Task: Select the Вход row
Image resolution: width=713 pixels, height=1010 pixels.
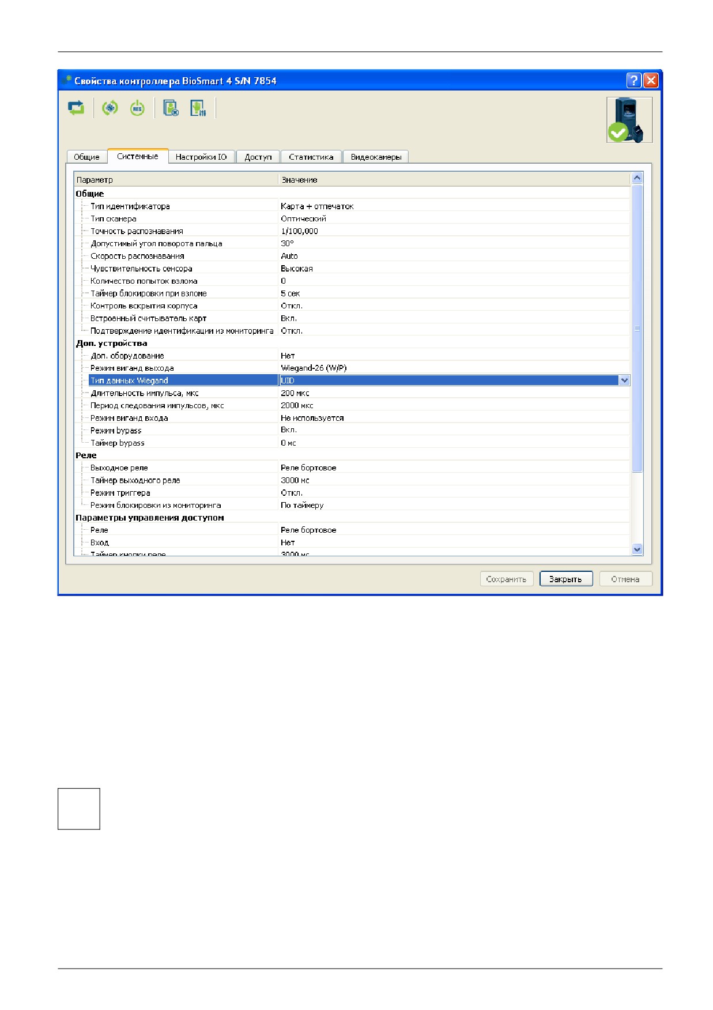Action: point(352,542)
